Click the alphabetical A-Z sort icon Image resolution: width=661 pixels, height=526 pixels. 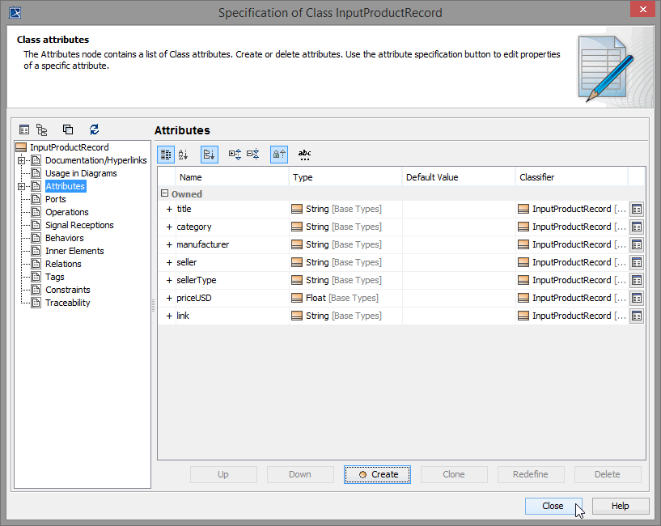click(x=183, y=155)
